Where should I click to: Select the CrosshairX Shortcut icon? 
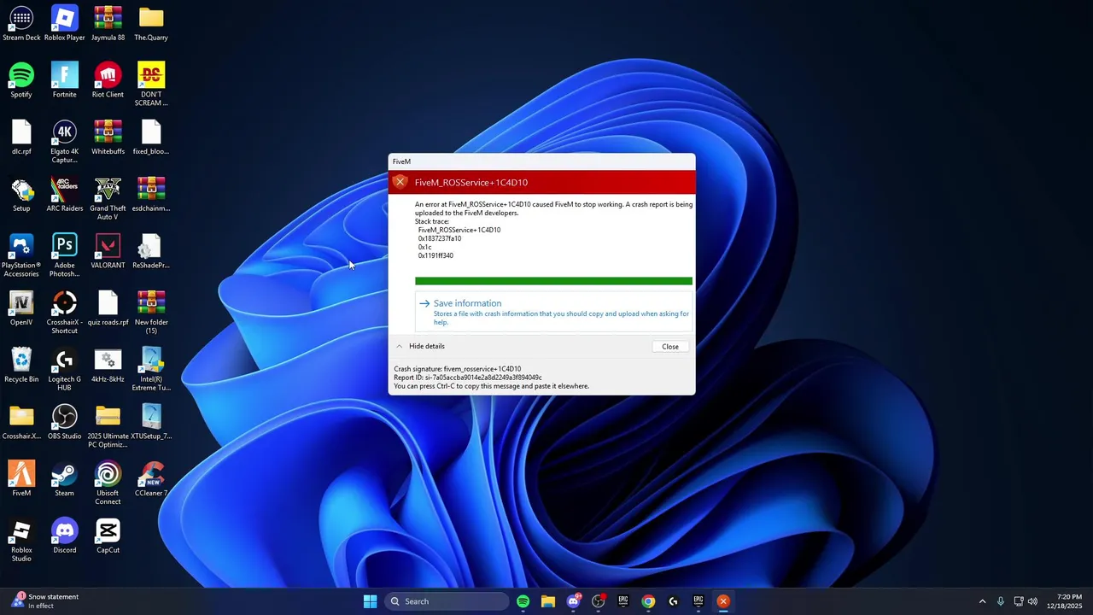(x=64, y=312)
